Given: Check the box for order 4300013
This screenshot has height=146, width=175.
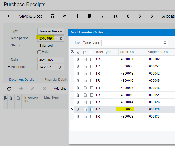Looking at the screenshot, I should pyautogui.click(x=92, y=74).
